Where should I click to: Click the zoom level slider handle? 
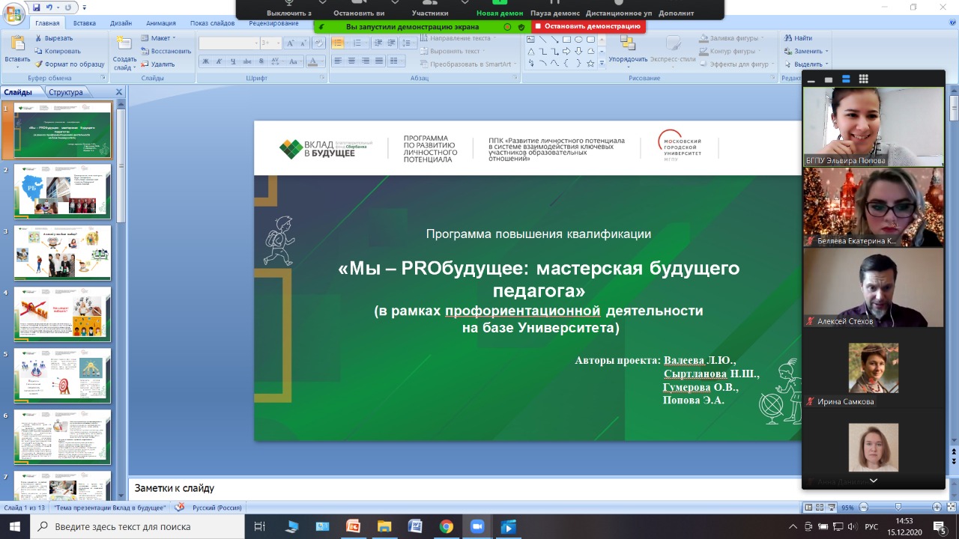pyautogui.click(x=898, y=508)
